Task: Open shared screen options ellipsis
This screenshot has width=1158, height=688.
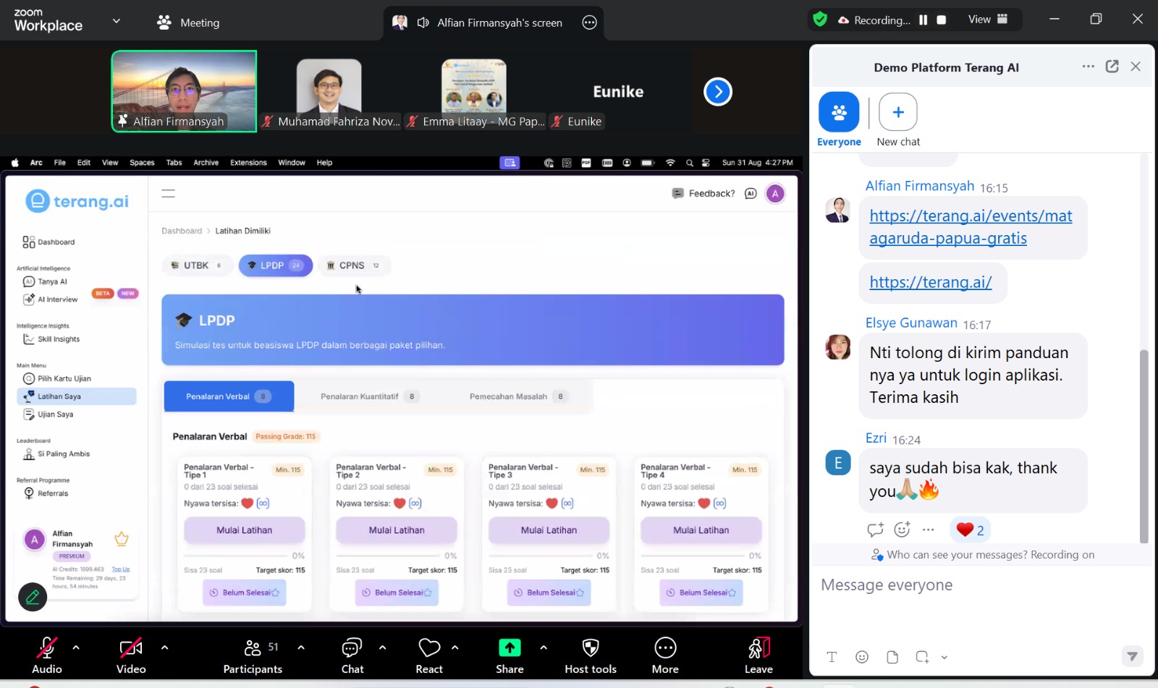Action: point(589,22)
